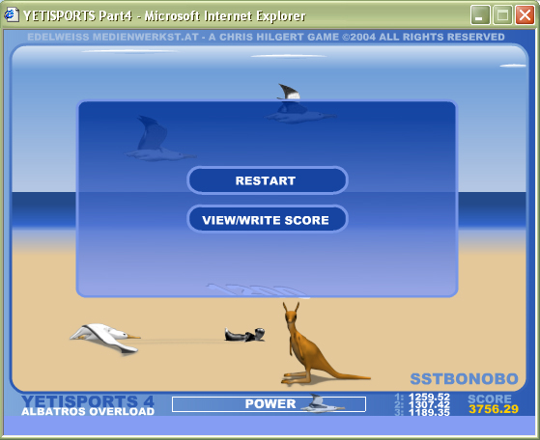Click the Internet Explorer icon in title bar
The height and width of the screenshot is (440, 540).
pos(12,14)
